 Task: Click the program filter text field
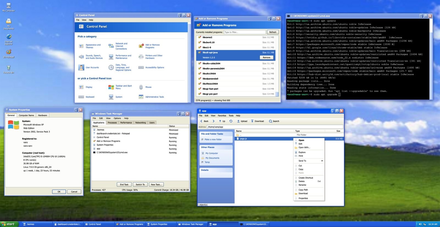point(245,32)
